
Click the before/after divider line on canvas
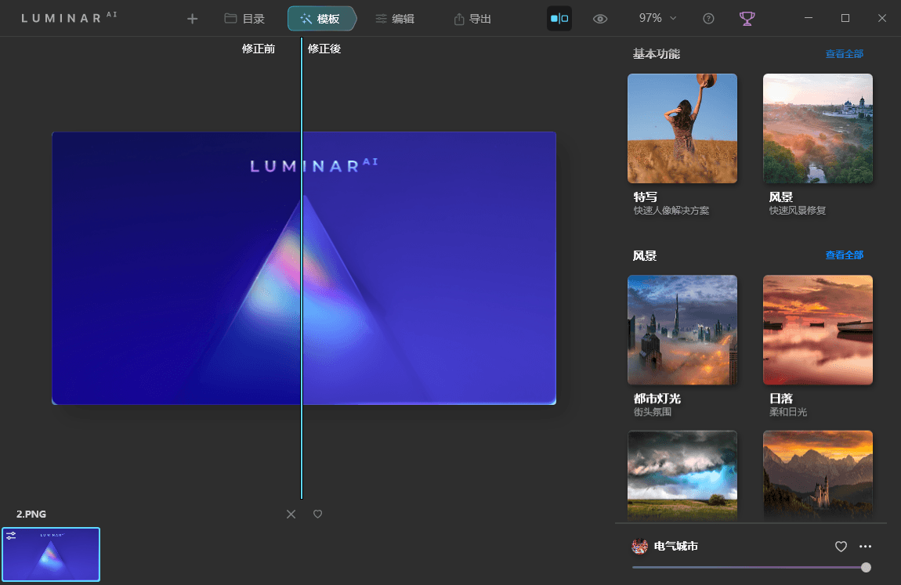click(302, 268)
